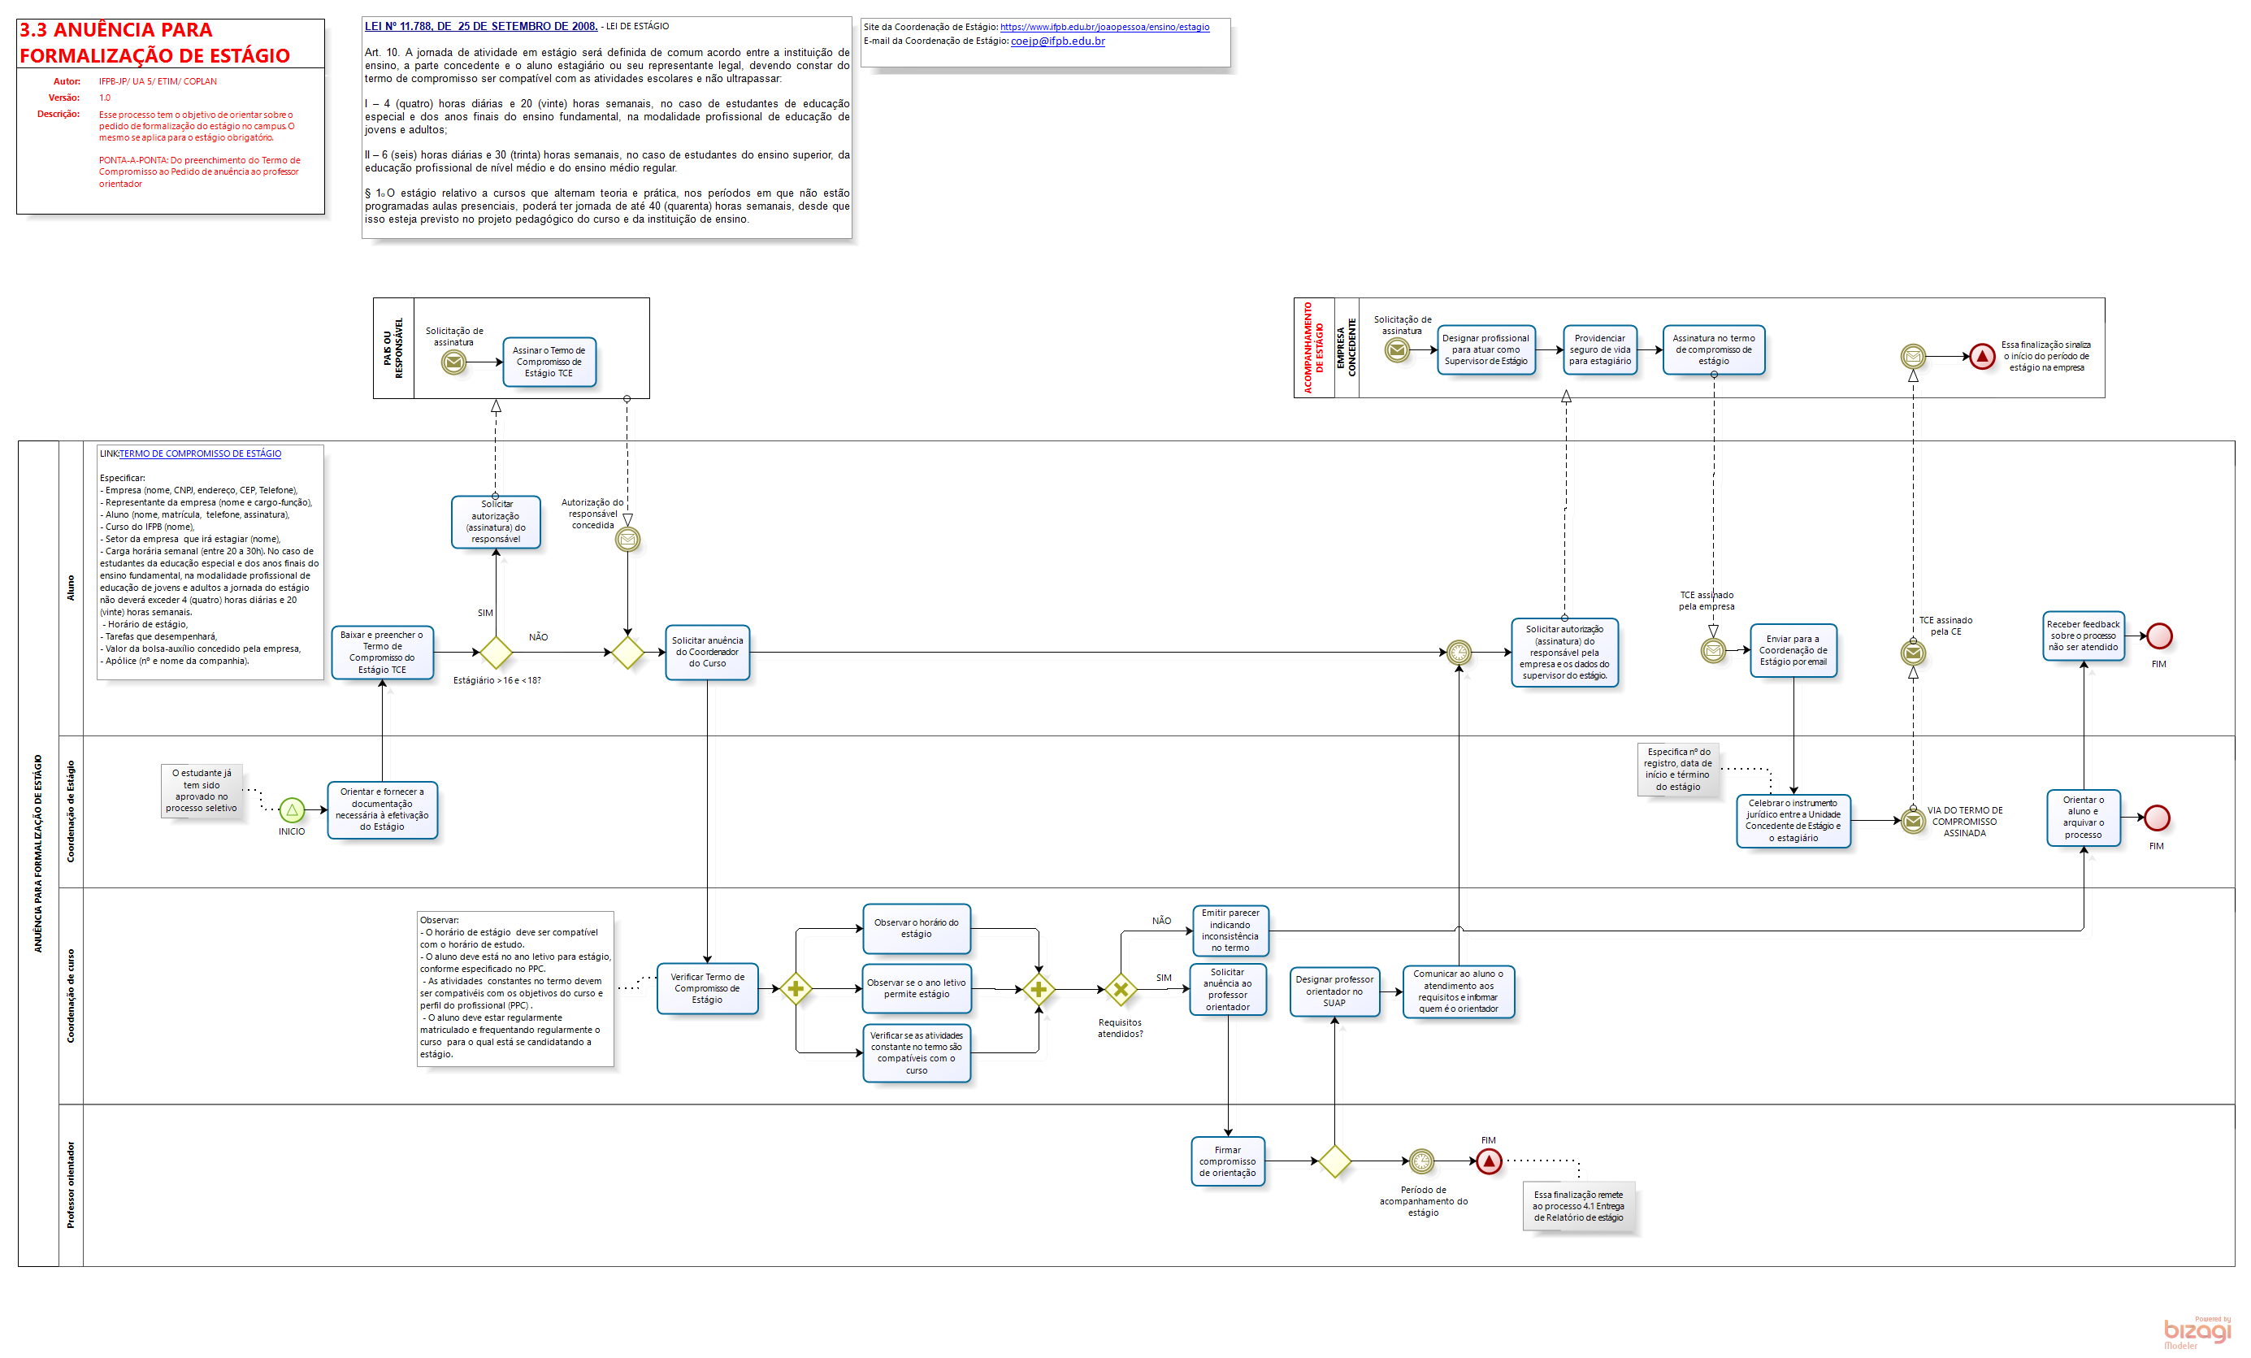Click the coejp@ifpb.edu.br email link
The image size is (2251, 1358).
tap(1057, 41)
